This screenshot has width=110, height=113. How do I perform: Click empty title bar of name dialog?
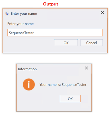point(68,13)
